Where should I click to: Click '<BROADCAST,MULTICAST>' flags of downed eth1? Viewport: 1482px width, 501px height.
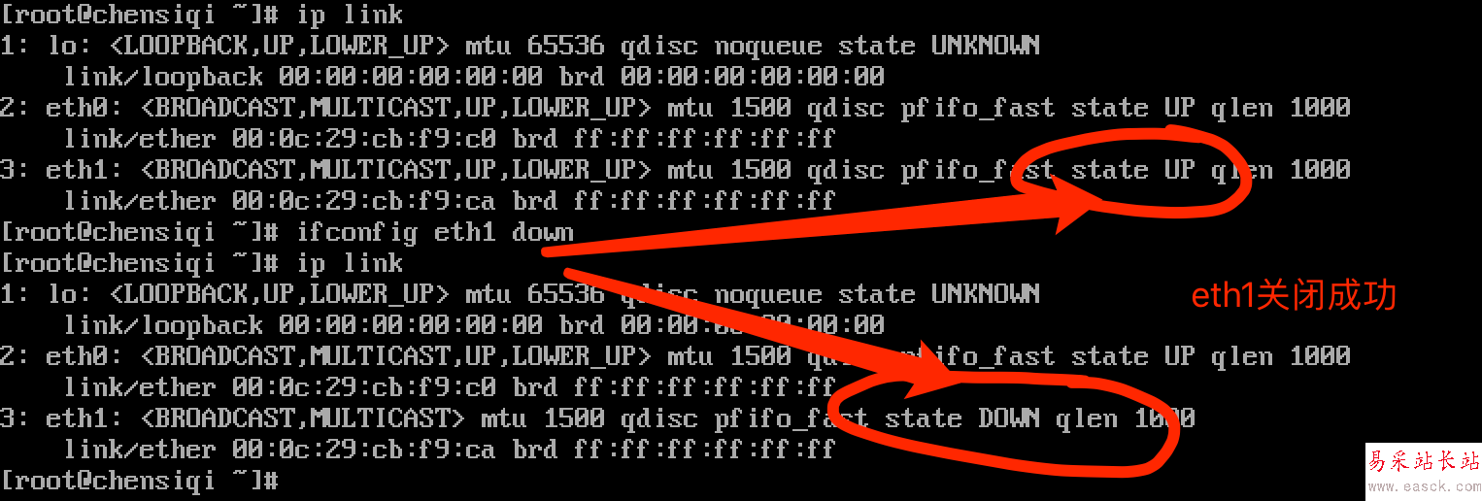303,418
